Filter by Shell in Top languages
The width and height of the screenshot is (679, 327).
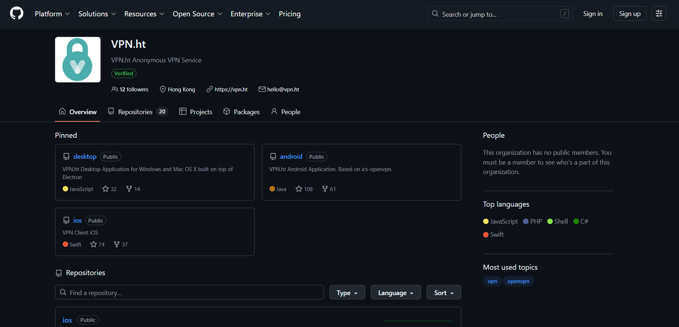pos(557,222)
